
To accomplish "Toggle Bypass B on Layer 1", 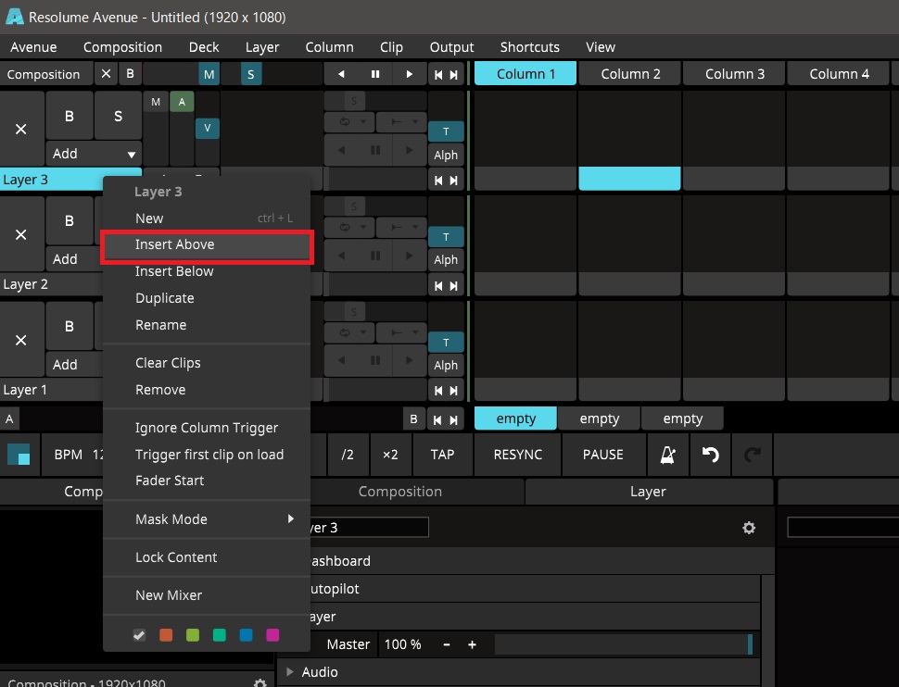I will point(70,326).
